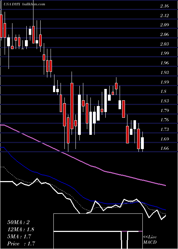
Task: Click inside the MACD indicator panel
Action: (x=98, y=231)
